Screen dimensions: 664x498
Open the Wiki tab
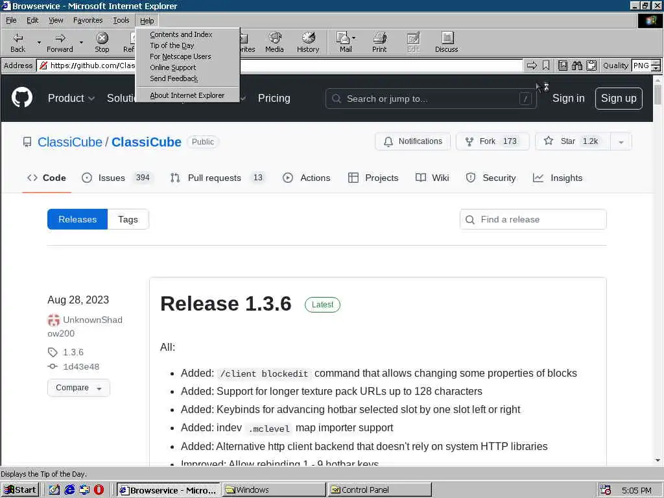(433, 178)
